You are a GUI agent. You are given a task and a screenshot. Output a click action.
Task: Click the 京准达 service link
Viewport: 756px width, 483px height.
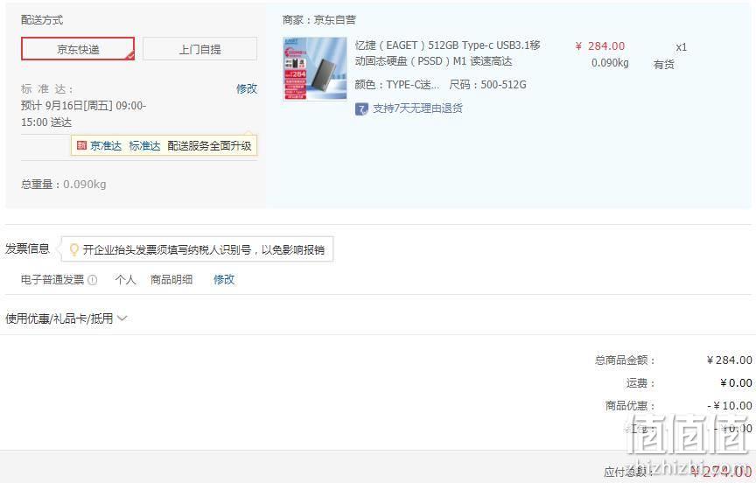tap(106, 145)
